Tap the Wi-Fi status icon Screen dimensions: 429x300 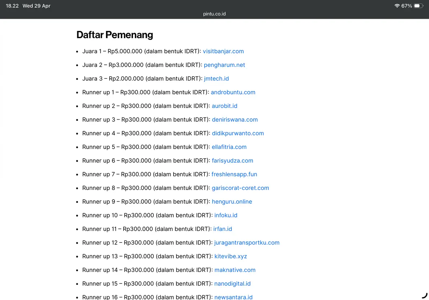click(397, 6)
